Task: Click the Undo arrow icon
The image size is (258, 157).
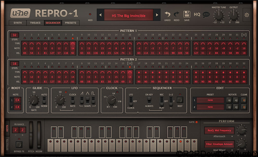Action: [167, 14]
